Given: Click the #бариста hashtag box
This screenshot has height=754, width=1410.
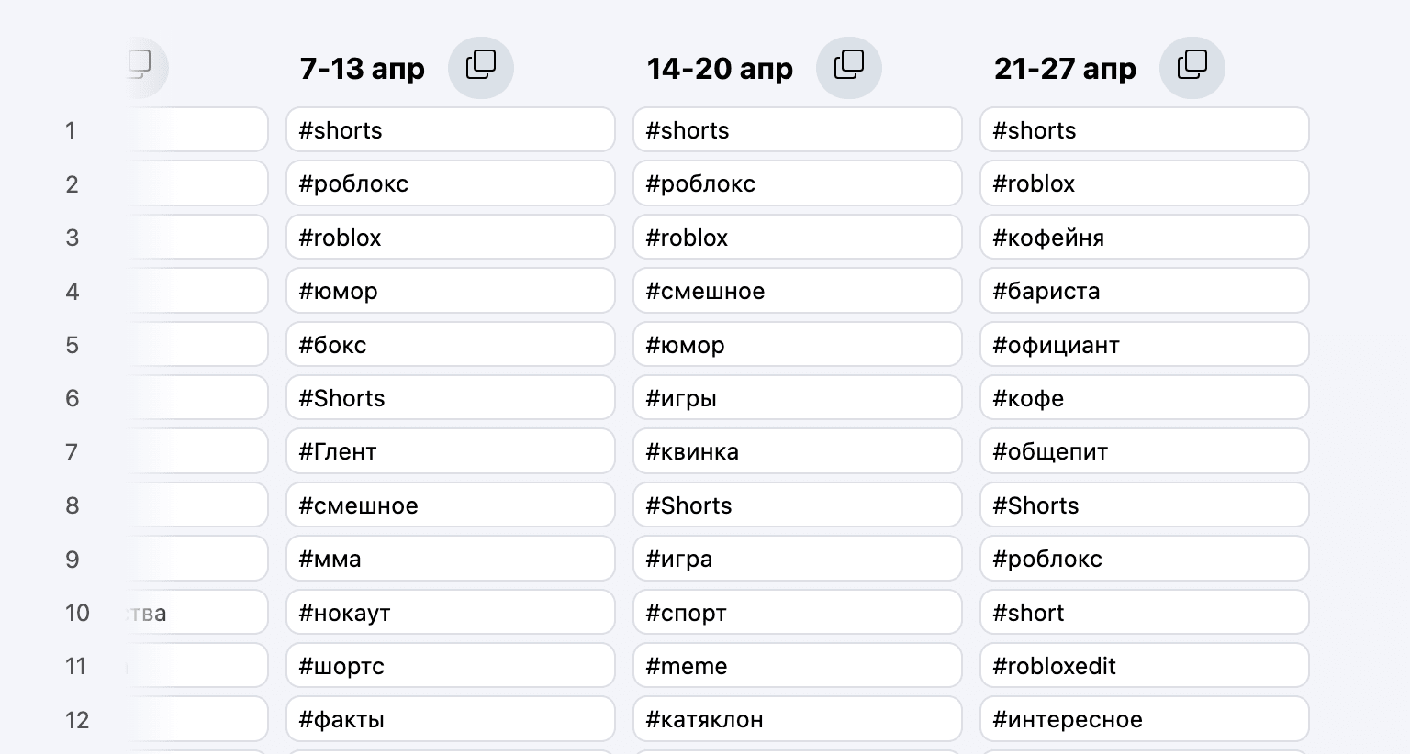Looking at the screenshot, I should click(1144, 291).
